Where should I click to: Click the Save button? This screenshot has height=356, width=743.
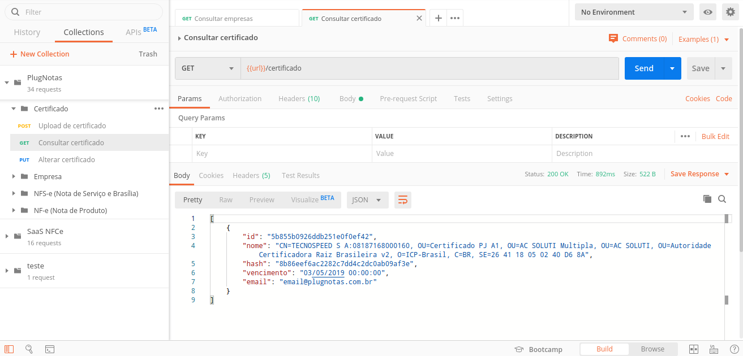point(701,68)
